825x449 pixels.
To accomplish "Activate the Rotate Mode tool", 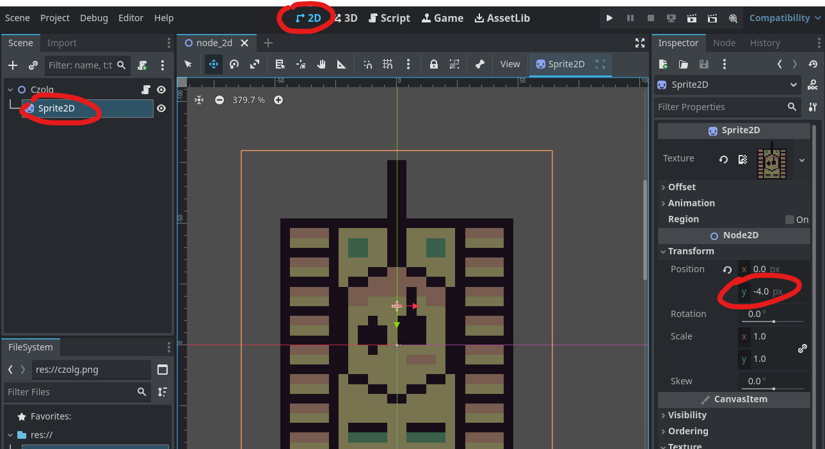I will 234,64.
